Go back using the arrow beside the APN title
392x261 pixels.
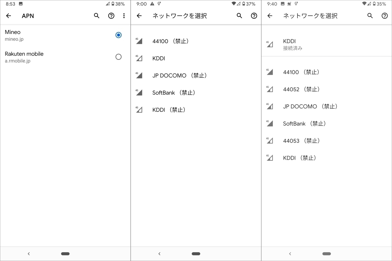point(9,16)
